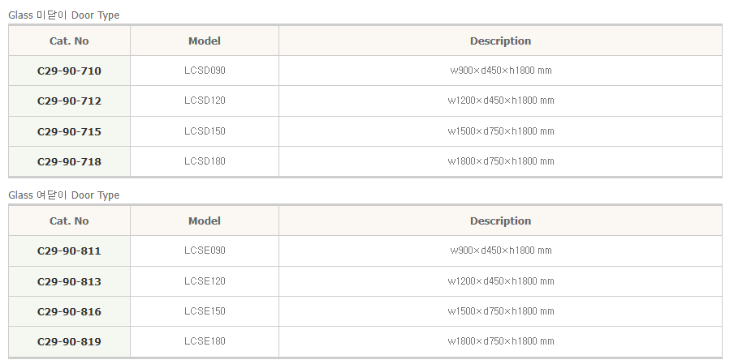Select model LCSD090 cell

(x=205, y=71)
